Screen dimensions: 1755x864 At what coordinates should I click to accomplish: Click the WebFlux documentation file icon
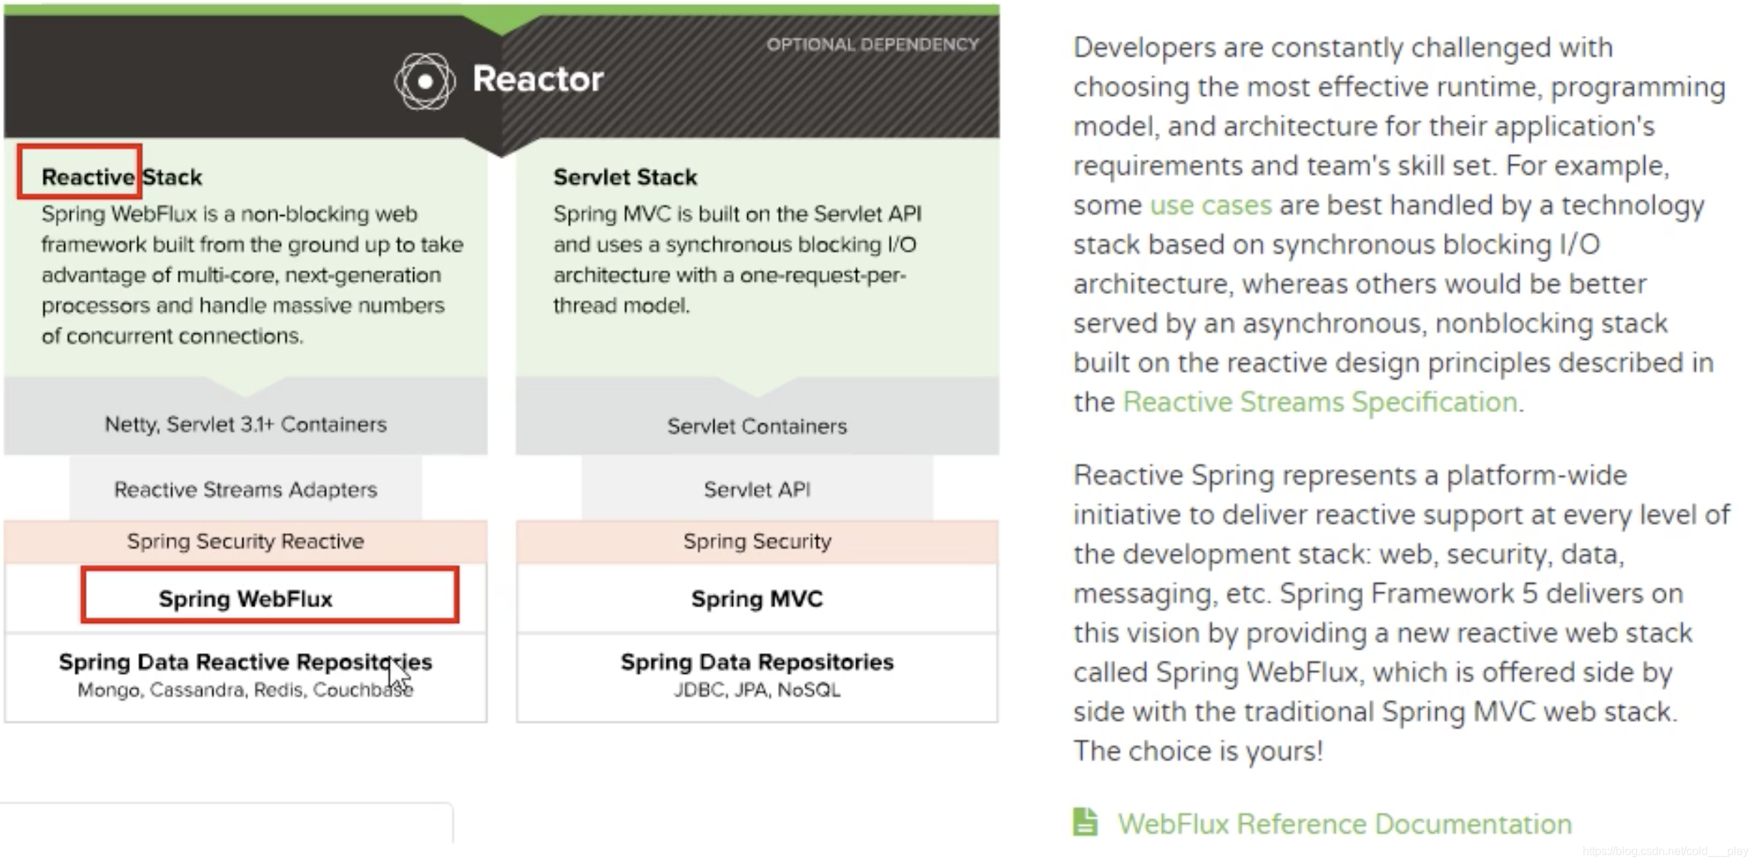pyautogui.click(x=1085, y=822)
